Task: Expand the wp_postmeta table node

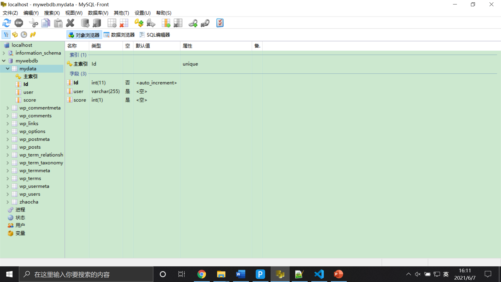Action: click(8, 139)
